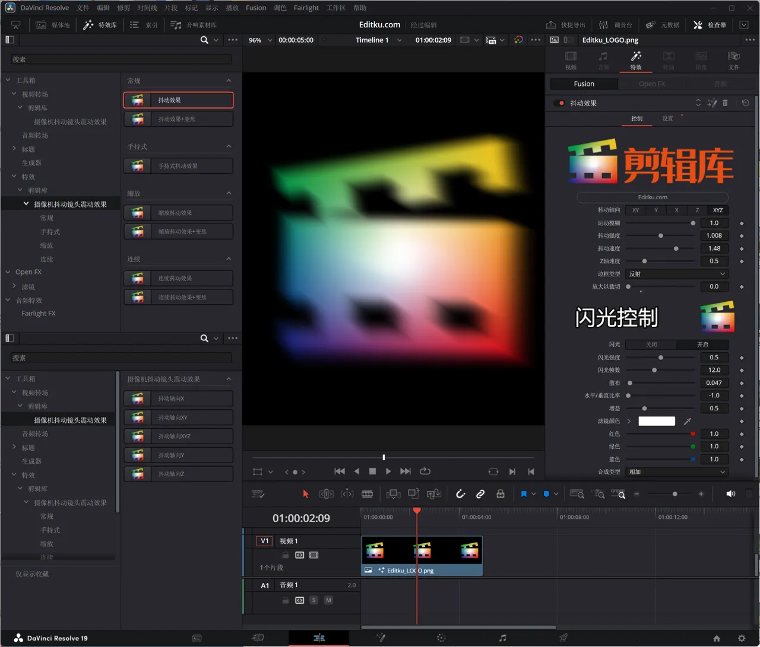
Task: Collapse the 常规 effects group
Action: tap(229, 81)
